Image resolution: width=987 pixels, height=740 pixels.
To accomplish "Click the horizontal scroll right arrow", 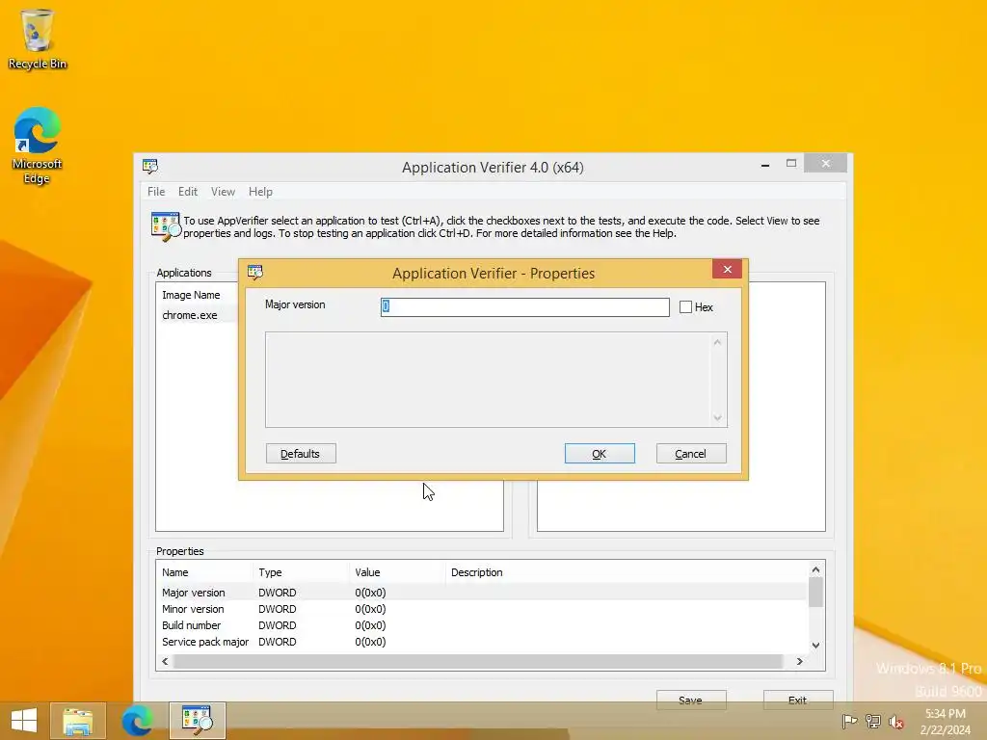I will pos(799,661).
